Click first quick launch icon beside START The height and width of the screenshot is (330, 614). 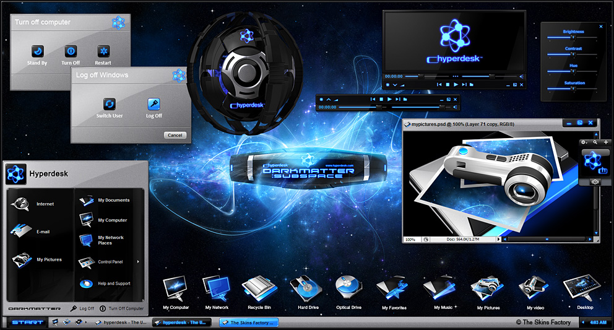click(x=55, y=322)
